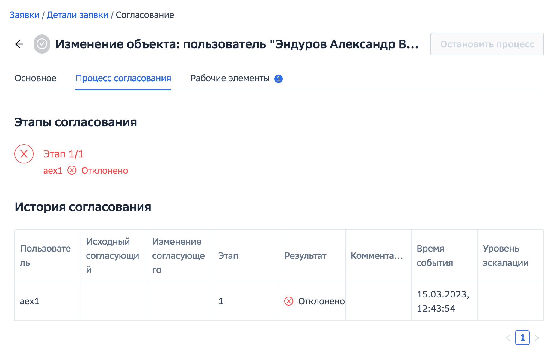
Task: Click the small rejected icon beside aex1
Action: (x=72, y=170)
